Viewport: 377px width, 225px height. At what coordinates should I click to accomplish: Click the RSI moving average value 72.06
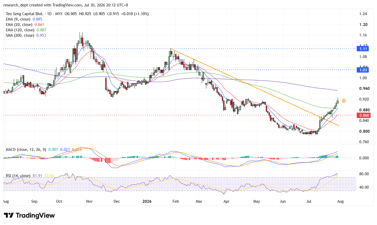pos(49,176)
